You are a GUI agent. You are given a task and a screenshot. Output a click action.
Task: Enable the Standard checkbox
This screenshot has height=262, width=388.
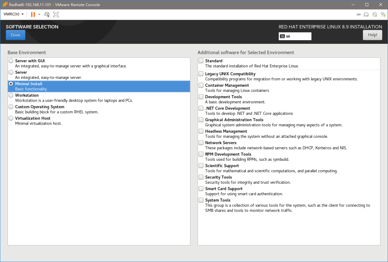pos(201,61)
